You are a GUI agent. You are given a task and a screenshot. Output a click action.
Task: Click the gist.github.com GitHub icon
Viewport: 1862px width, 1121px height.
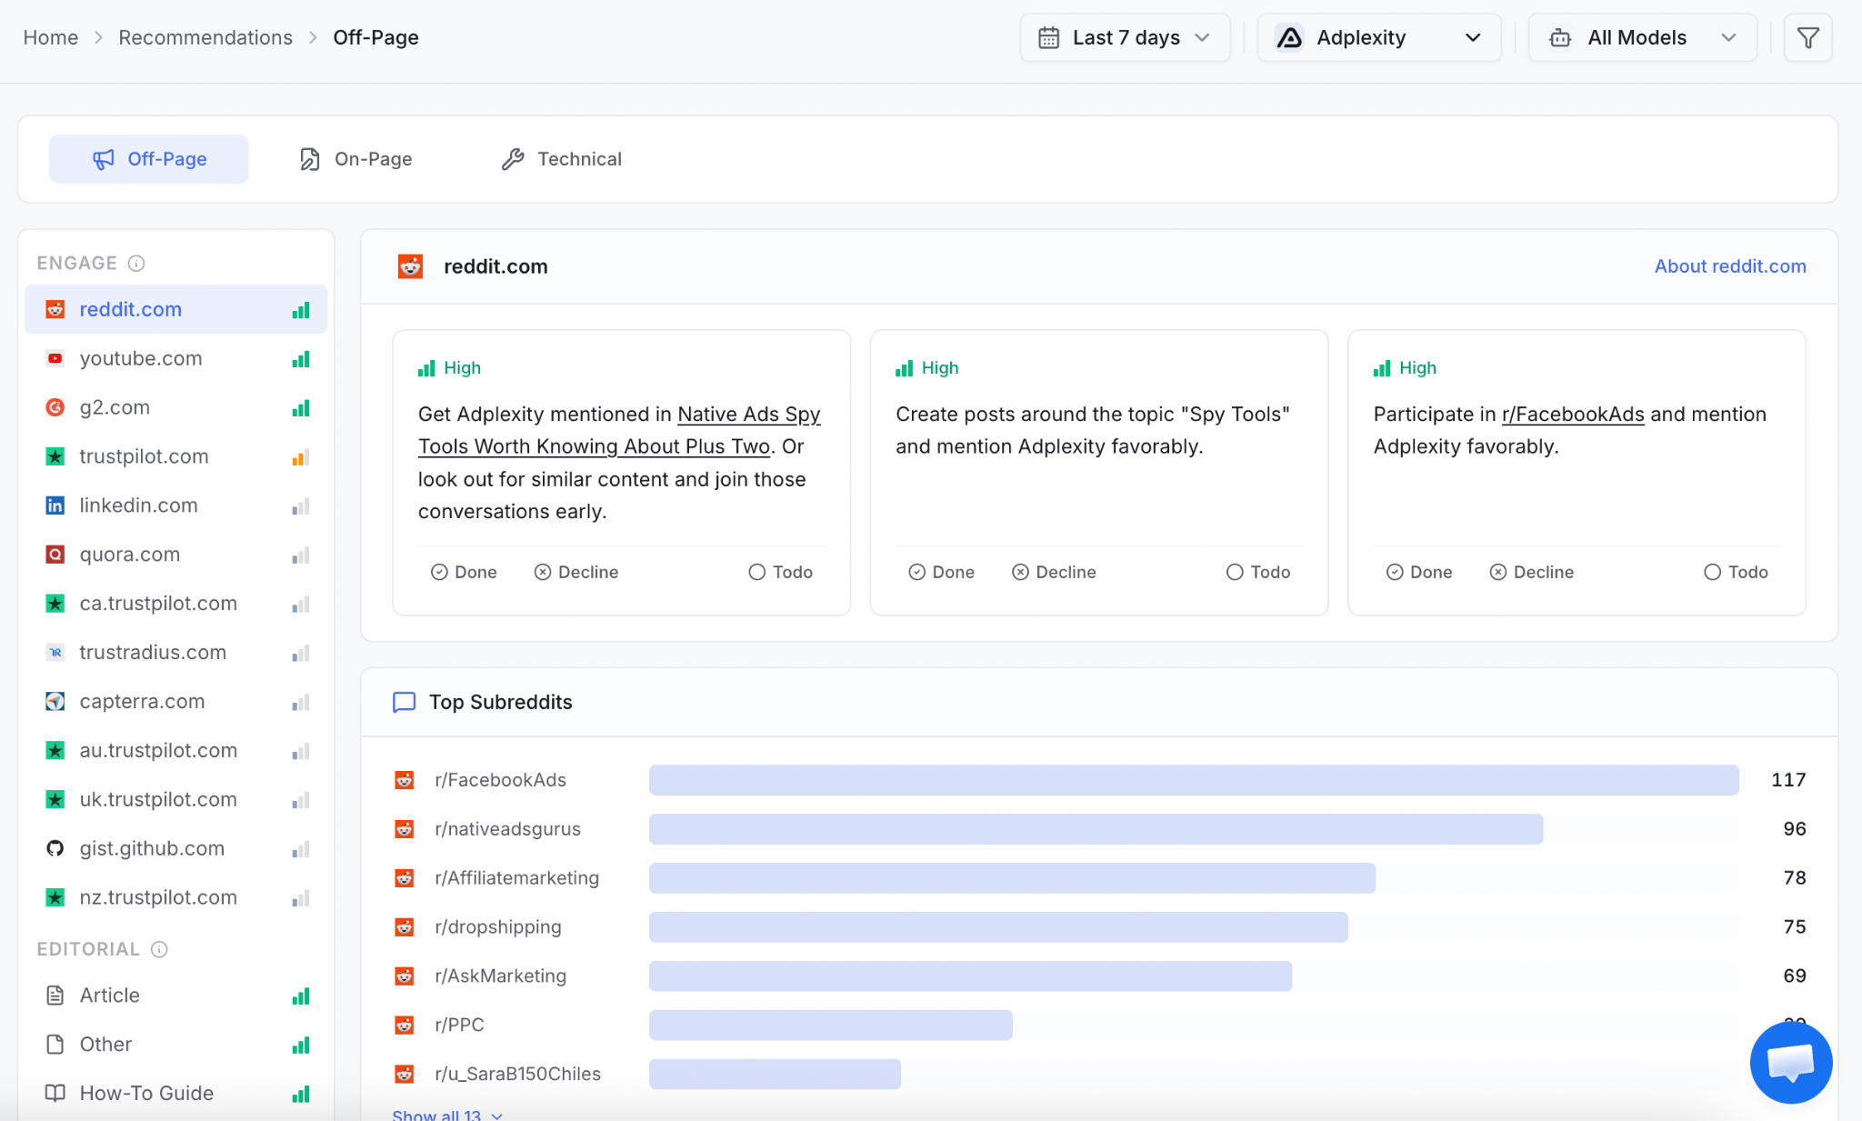pyautogui.click(x=55, y=848)
